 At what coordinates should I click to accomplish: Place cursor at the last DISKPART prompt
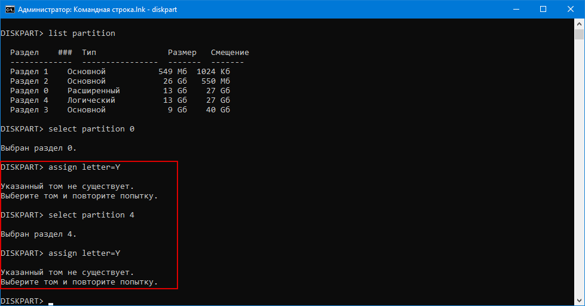[51, 301]
